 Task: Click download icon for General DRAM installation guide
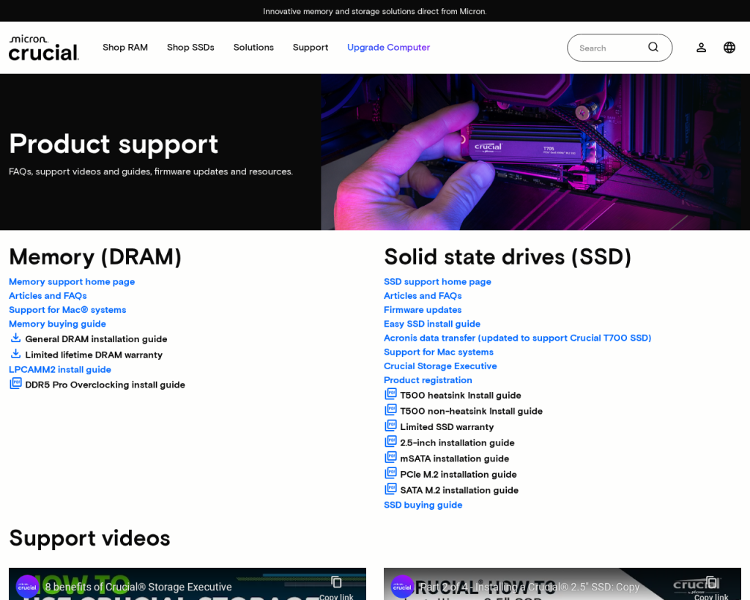16,338
